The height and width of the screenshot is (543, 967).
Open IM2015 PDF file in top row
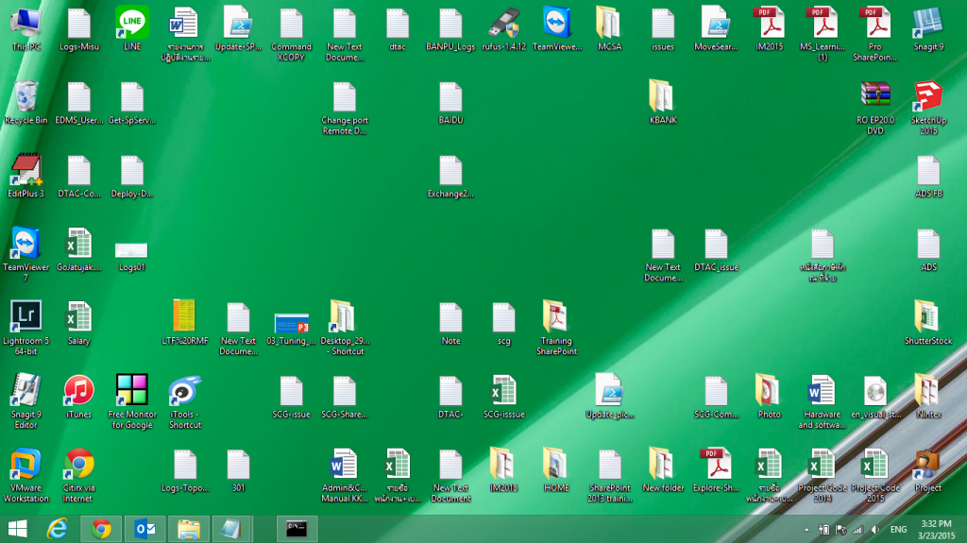[x=769, y=28]
